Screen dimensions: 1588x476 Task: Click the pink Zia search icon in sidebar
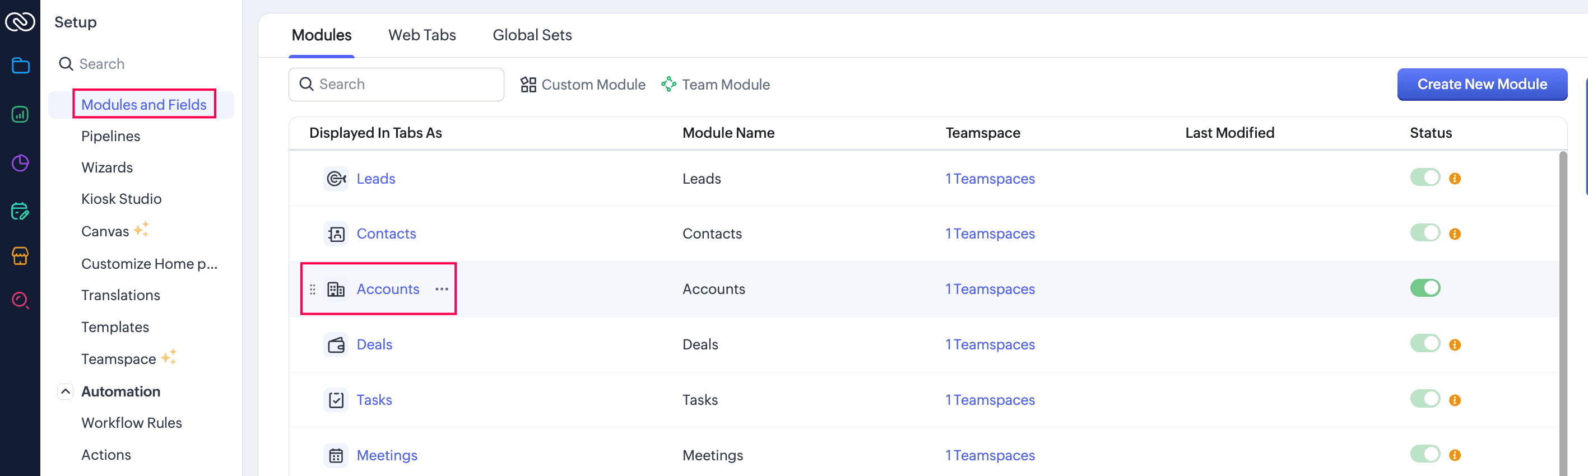pyautogui.click(x=20, y=301)
